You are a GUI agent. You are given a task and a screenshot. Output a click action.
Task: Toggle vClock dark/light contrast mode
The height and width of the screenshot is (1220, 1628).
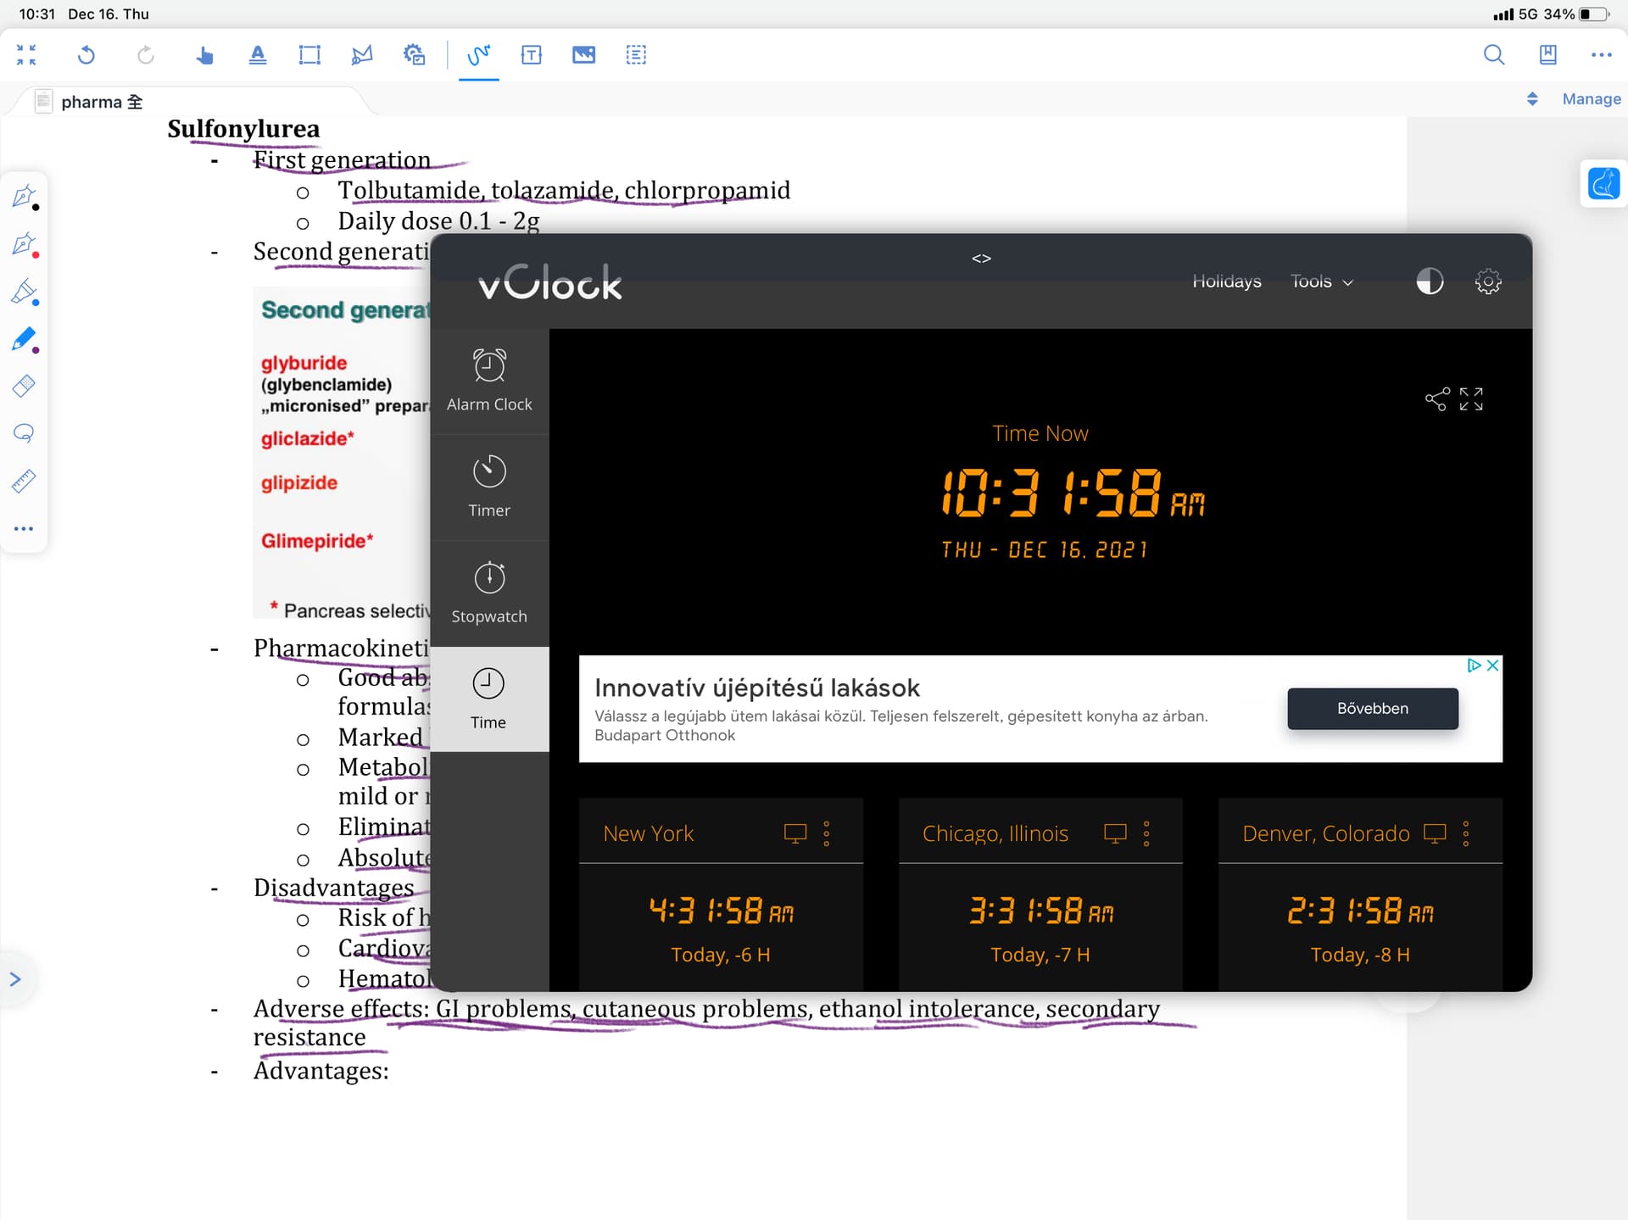click(x=1430, y=281)
